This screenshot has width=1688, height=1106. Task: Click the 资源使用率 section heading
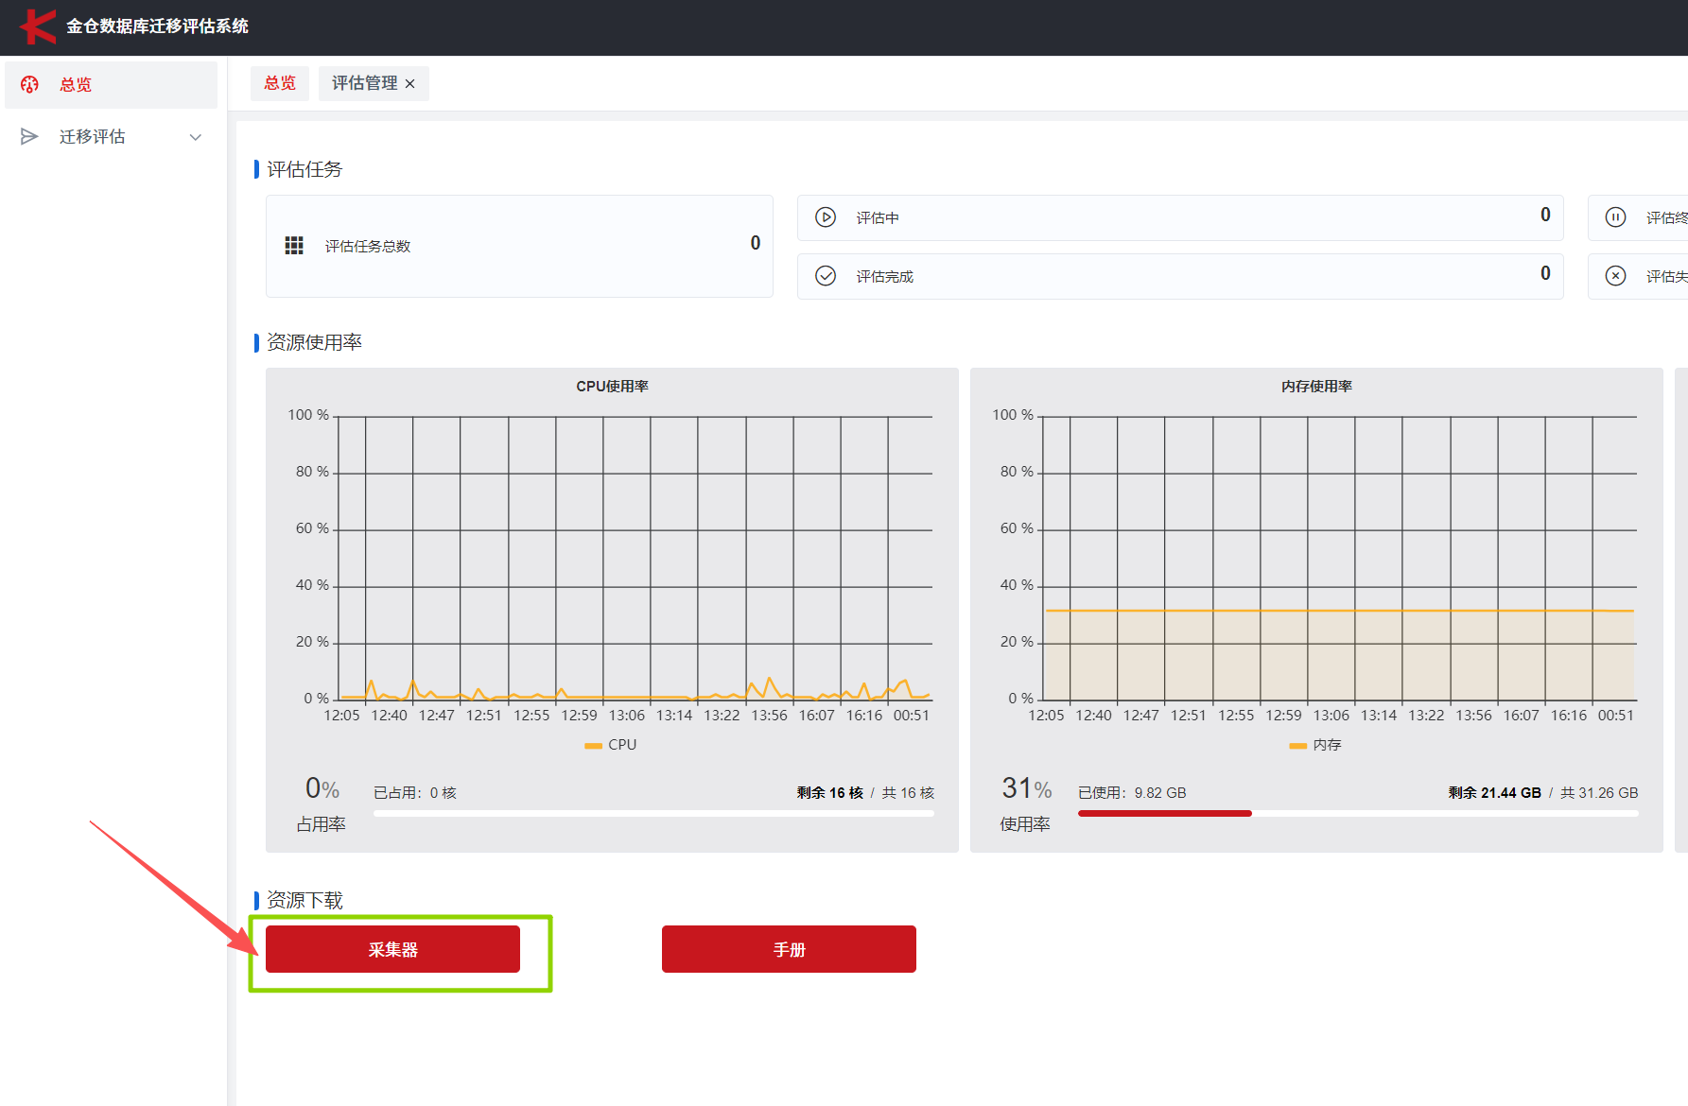click(314, 342)
